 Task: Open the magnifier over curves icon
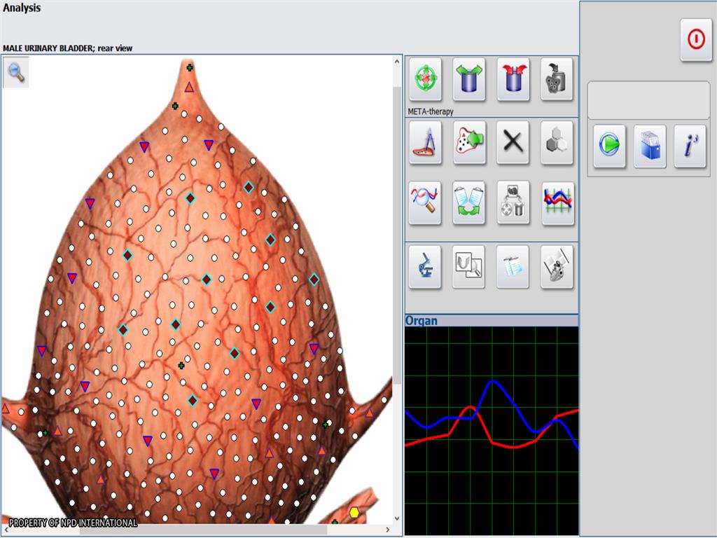click(425, 203)
